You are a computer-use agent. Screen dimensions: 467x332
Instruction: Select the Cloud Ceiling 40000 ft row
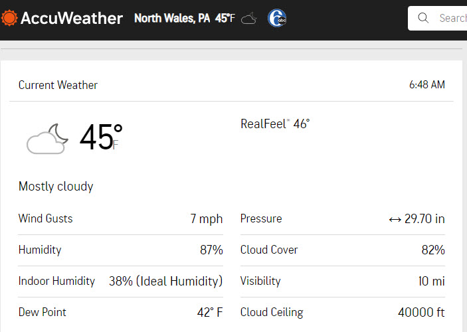(x=343, y=313)
